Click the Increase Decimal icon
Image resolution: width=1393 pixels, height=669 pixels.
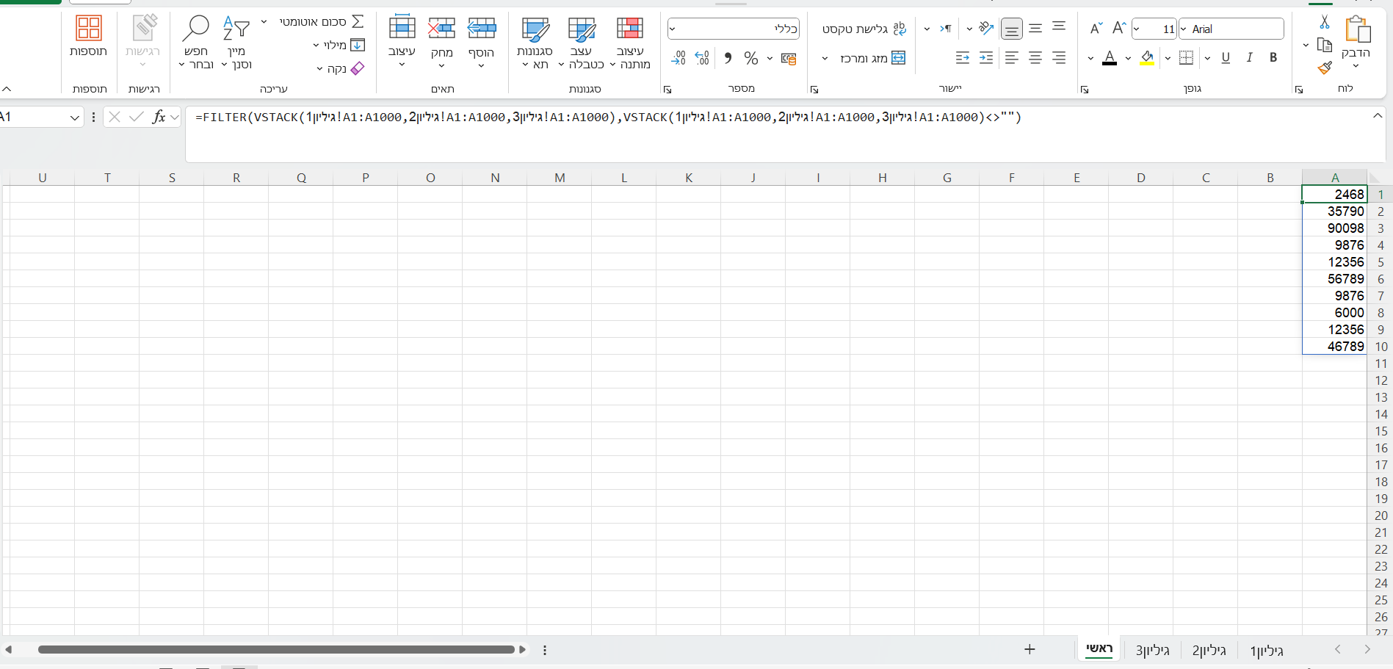pos(702,58)
